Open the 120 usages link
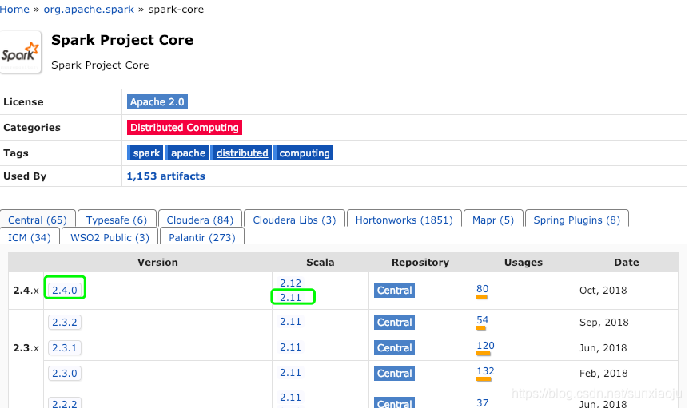Image resolution: width=689 pixels, height=408 pixels. point(485,345)
